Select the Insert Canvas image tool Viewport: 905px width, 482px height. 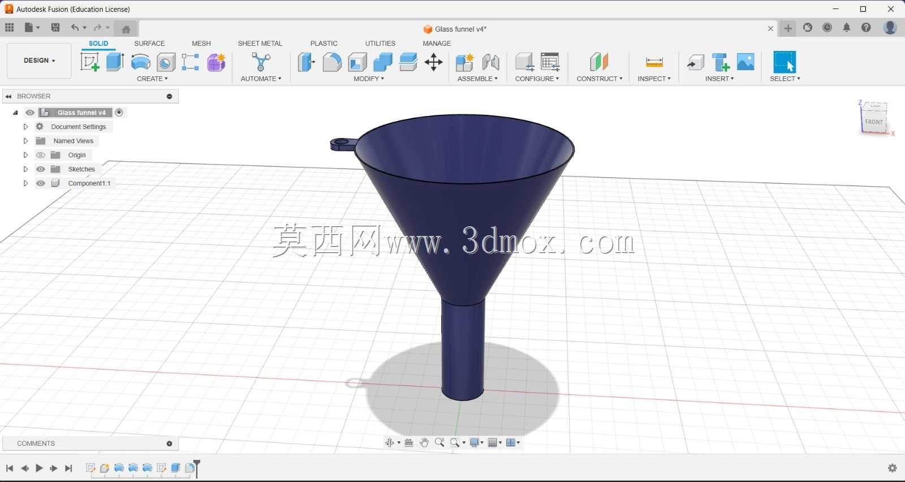pyautogui.click(x=745, y=62)
